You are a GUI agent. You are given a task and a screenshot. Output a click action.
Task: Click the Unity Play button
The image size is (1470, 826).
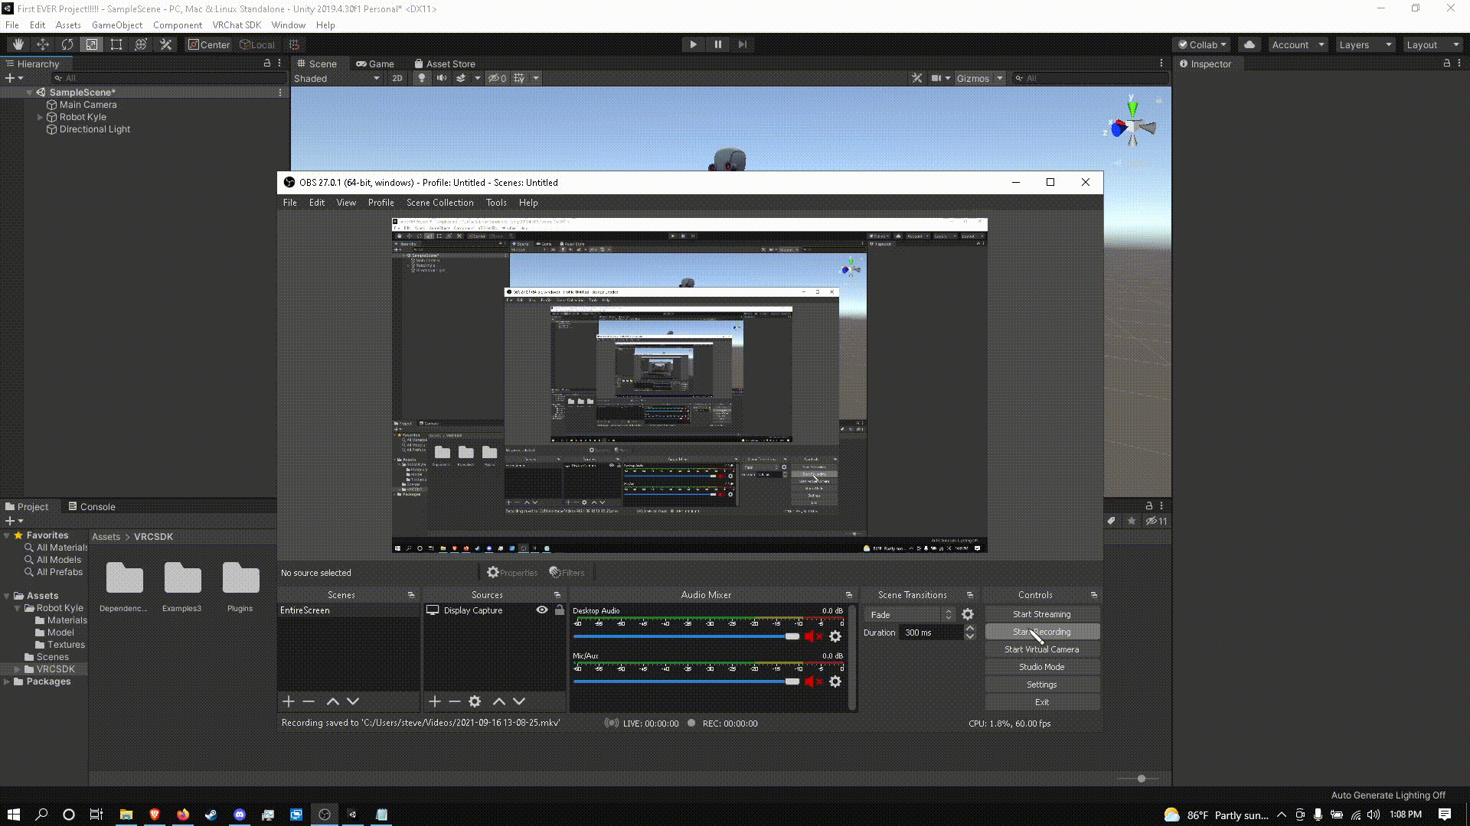[x=693, y=44]
